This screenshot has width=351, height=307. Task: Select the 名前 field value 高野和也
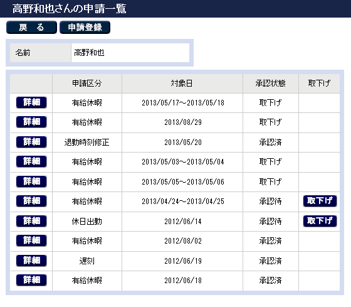(89, 53)
